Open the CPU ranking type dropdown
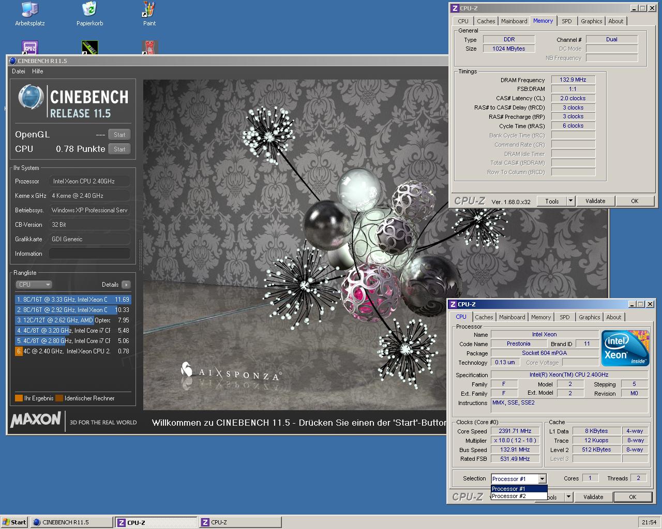The height and width of the screenshot is (529, 662). pos(34,284)
